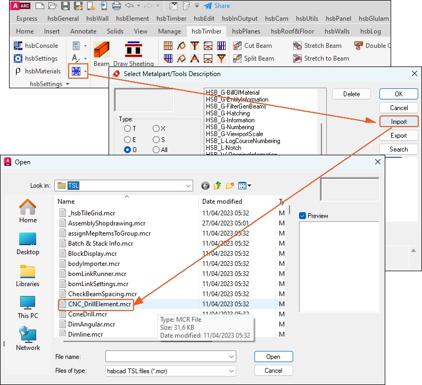
Task: Open the hsbInOutput menu
Action: pos(239,19)
